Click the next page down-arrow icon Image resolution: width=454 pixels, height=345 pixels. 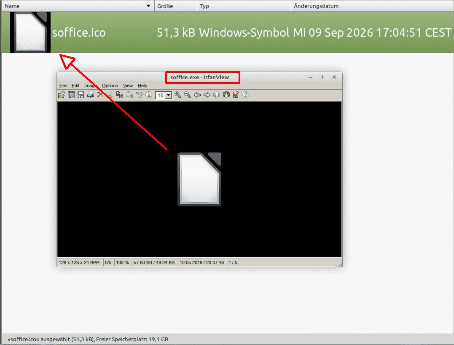coord(226,95)
